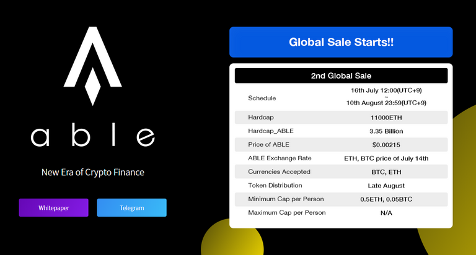Click the 11000ETH hardcap value
The width and height of the screenshot is (476, 255).
386,118
